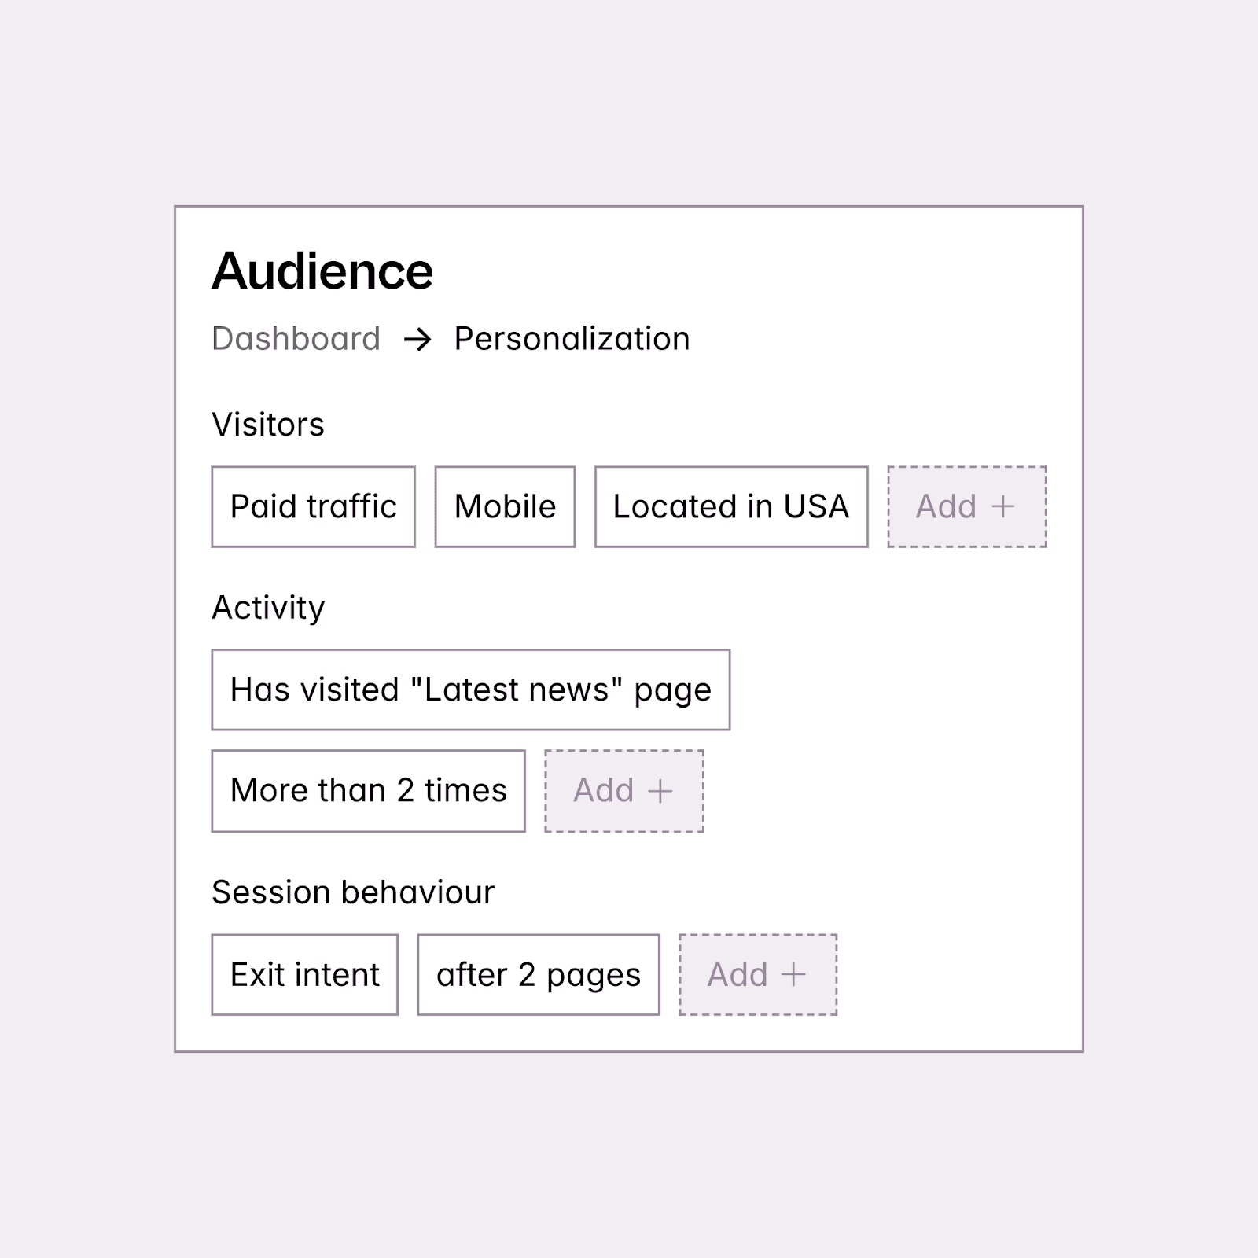Click the Add button under Activity
Viewport: 1258px width, 1258px height.
pos(623,790)
